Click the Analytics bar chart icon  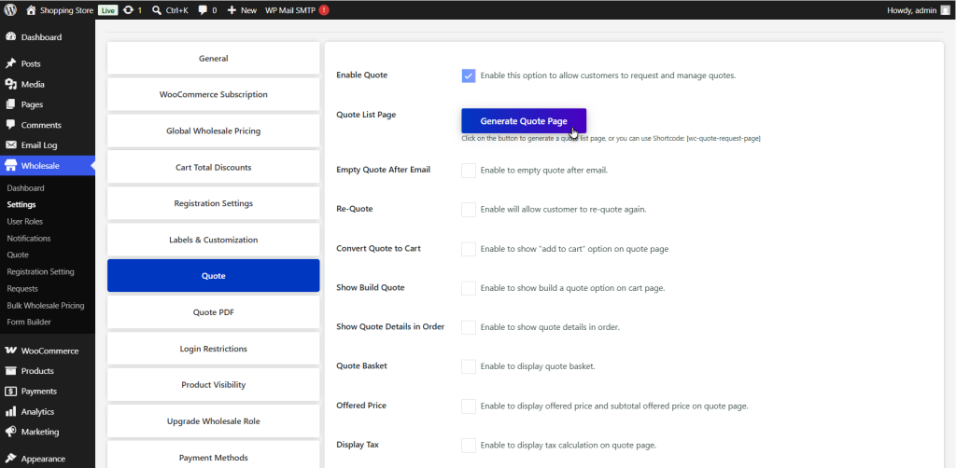click(x=10, y=411)
